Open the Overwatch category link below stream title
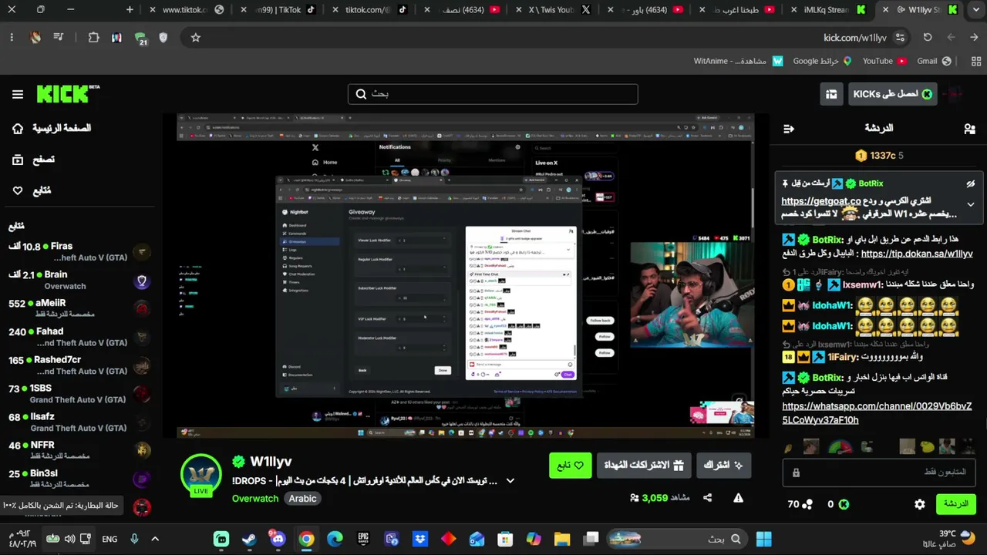The height and width of the screenshot is (555, 987). [x=255, y=499]
